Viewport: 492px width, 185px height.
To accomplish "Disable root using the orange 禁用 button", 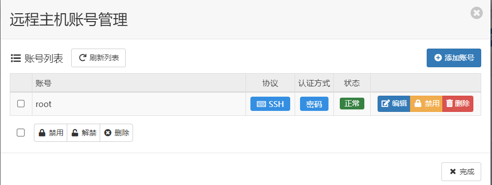I will pyautogui.click(x=426, y=104).
